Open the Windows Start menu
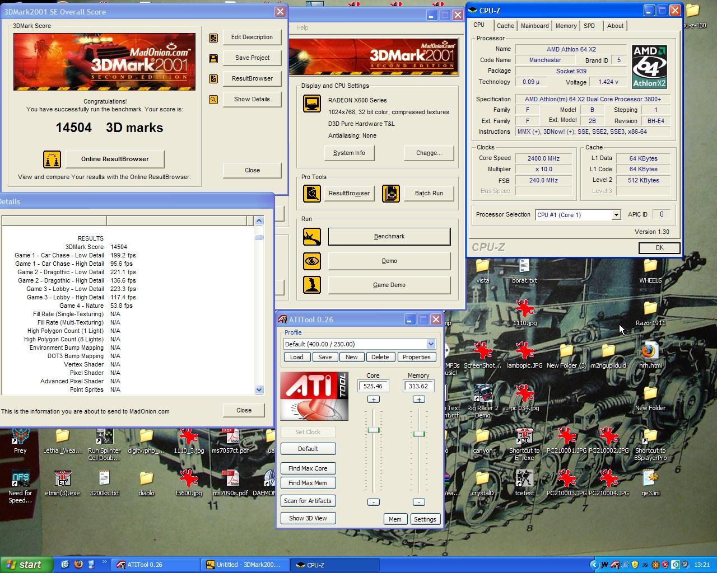Image resolution: width=717 pixels, height=573 pixels. click(26, 565)
